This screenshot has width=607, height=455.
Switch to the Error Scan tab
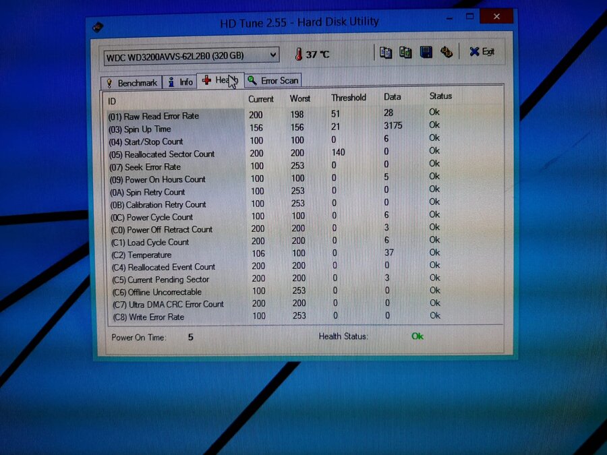273,80
